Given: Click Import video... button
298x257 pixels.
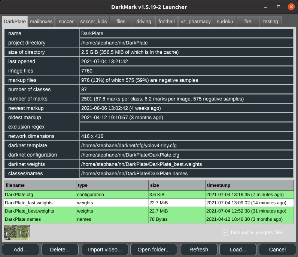Looking at the screenshot, I should [x=105, y=250].
